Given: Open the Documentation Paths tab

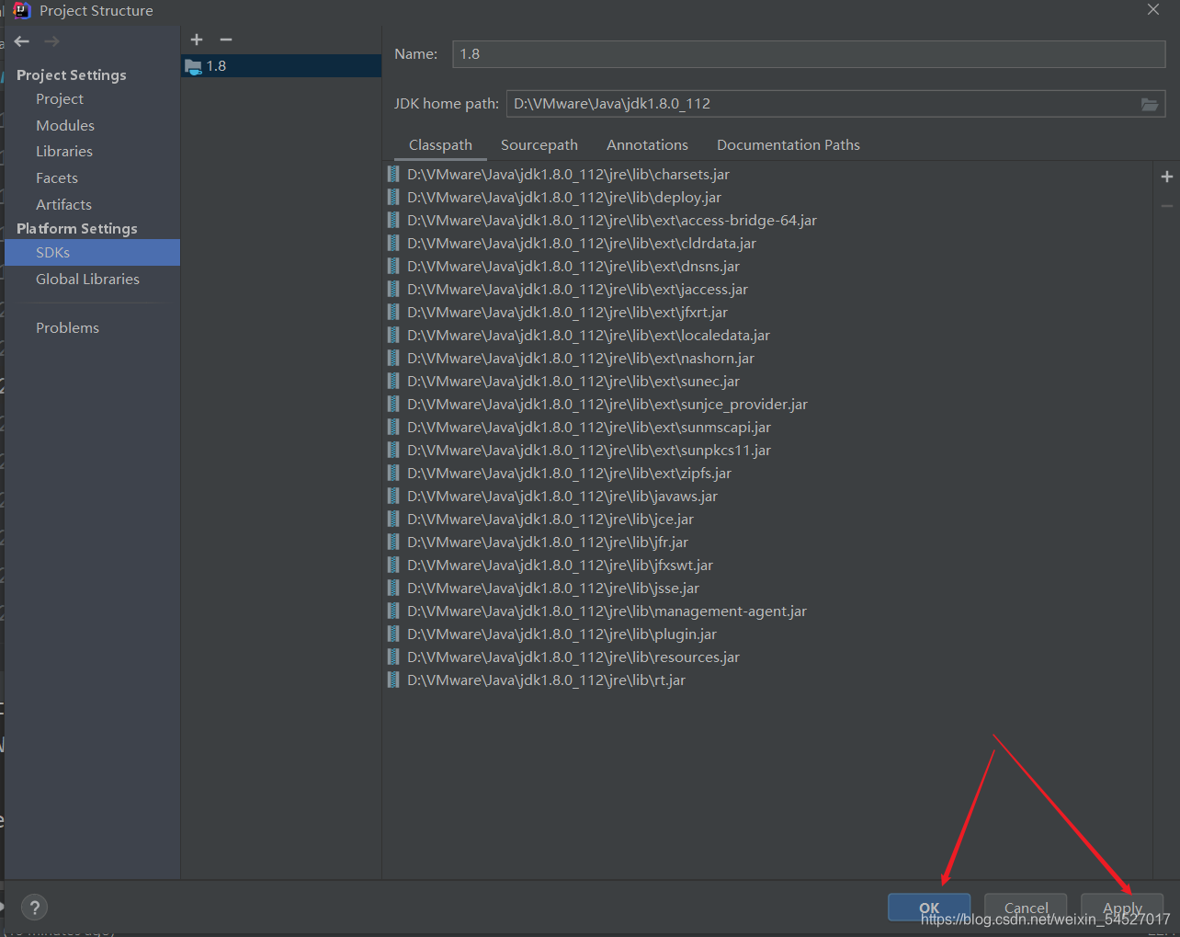Looking at the screenshot, I should pyautogui.click(x=788, y=144).
